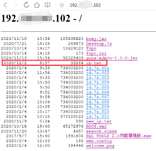Screen dimensions: 156x151
Task: Open the web.config file link
Action: (99, 141)
